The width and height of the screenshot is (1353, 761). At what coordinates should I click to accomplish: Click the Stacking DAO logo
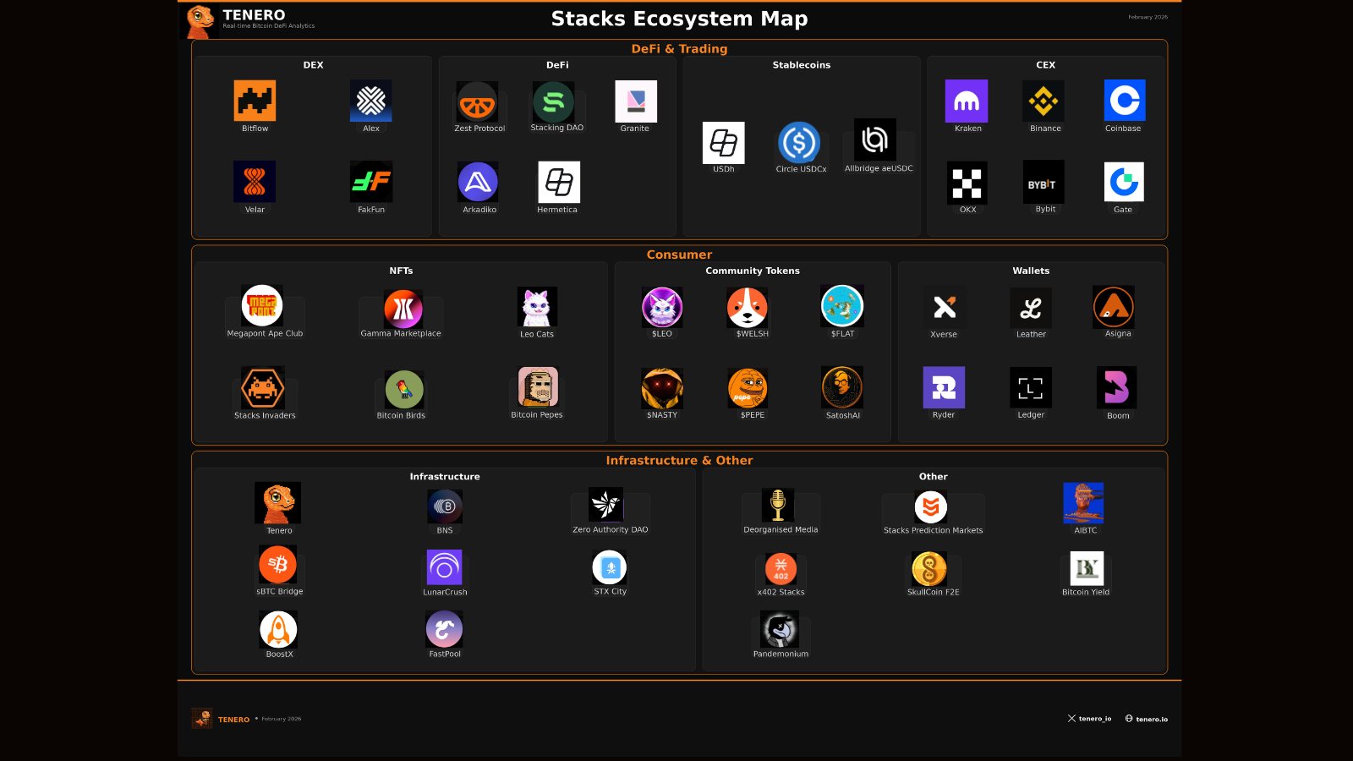click(x=554, y=101)
